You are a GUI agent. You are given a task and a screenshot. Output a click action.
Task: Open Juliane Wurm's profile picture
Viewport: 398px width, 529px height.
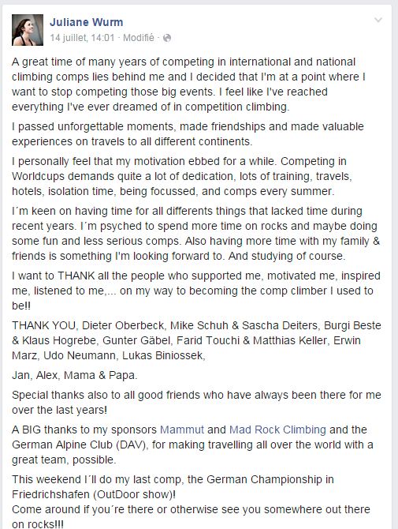[28, 30]
